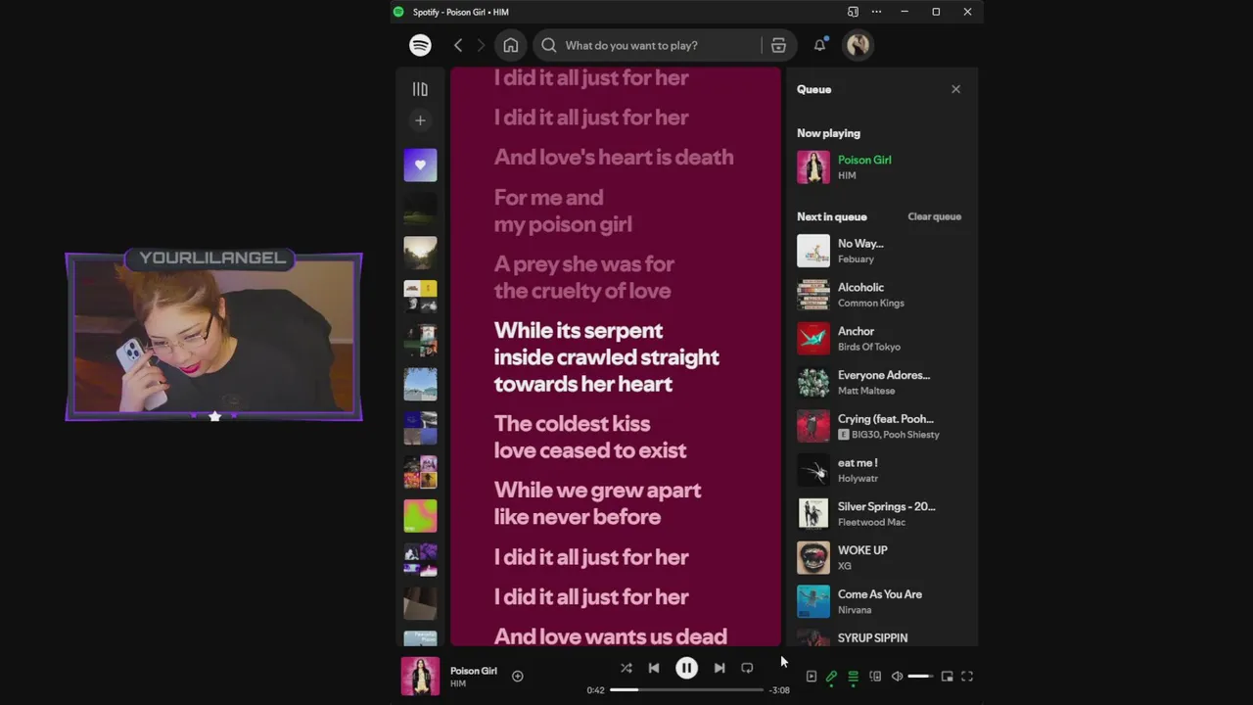
Task: Click Poison Girl title in player bar
Action: [474, 671]
